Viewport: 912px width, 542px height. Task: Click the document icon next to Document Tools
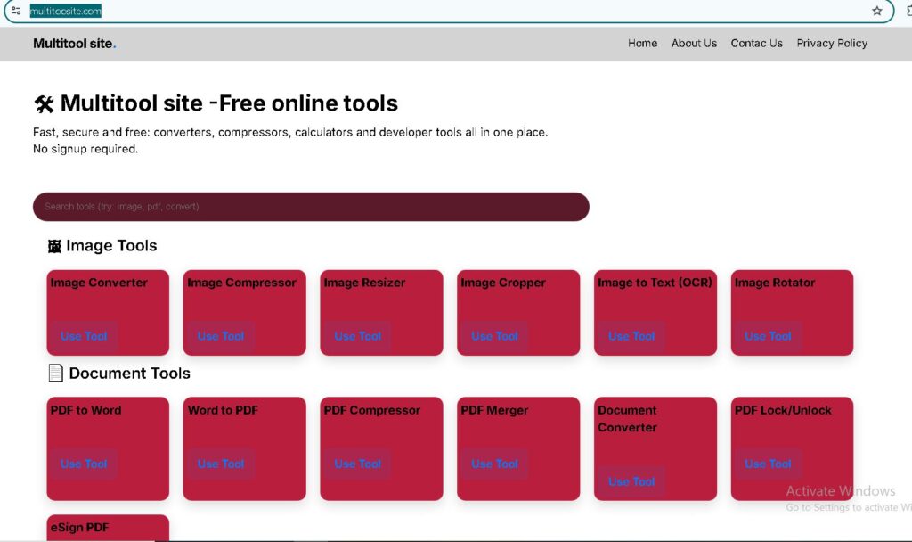[57, 373]
